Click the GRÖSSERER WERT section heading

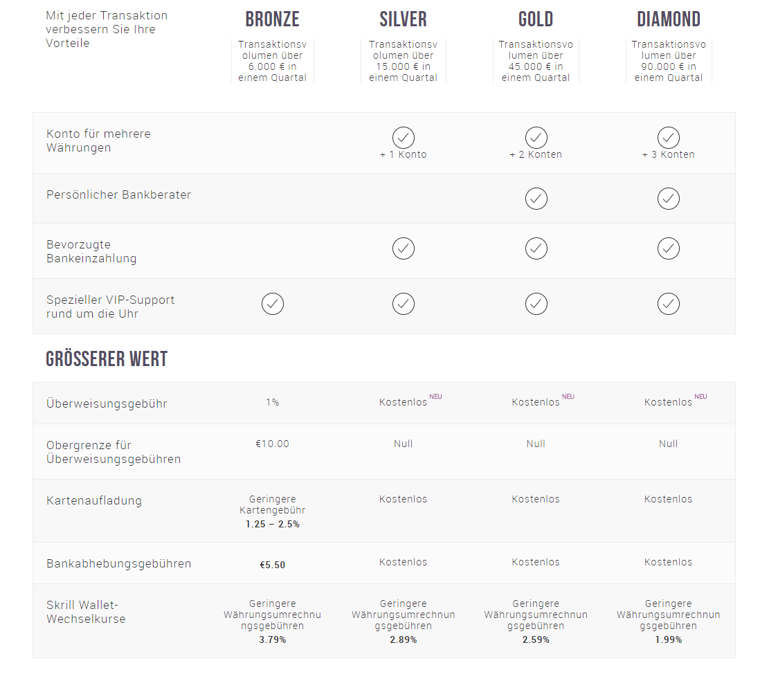click(x=107, y=359)
